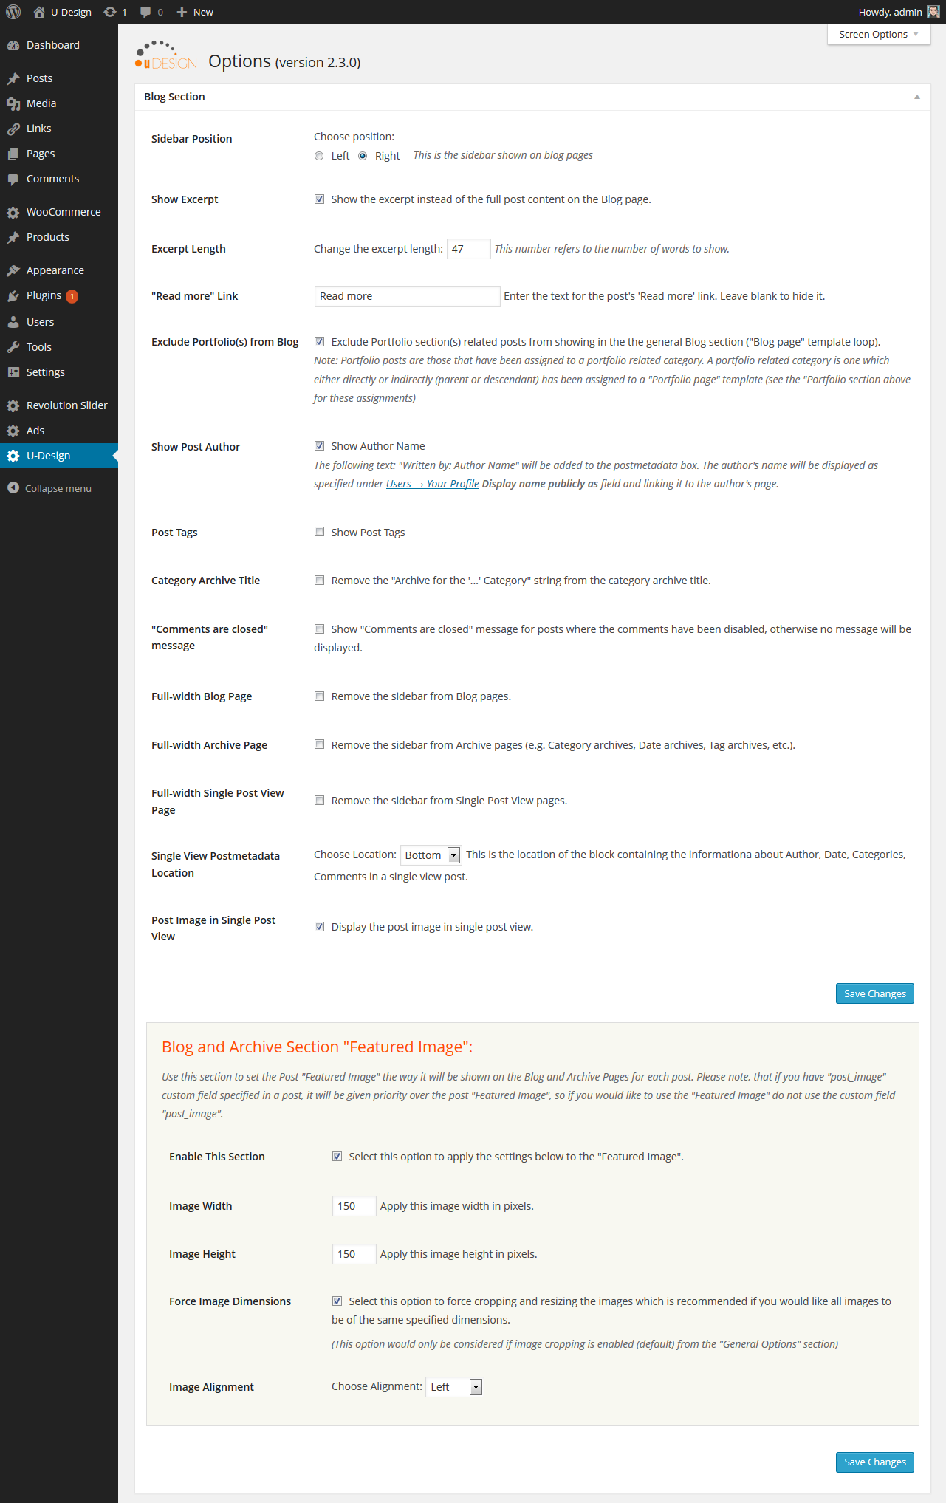Viewport: 946px width, 1503px height.
Task: Click the comments bubble icon in admin bar
Action: [145, 12]
